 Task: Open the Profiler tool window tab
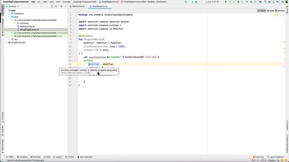pos(69,157)
